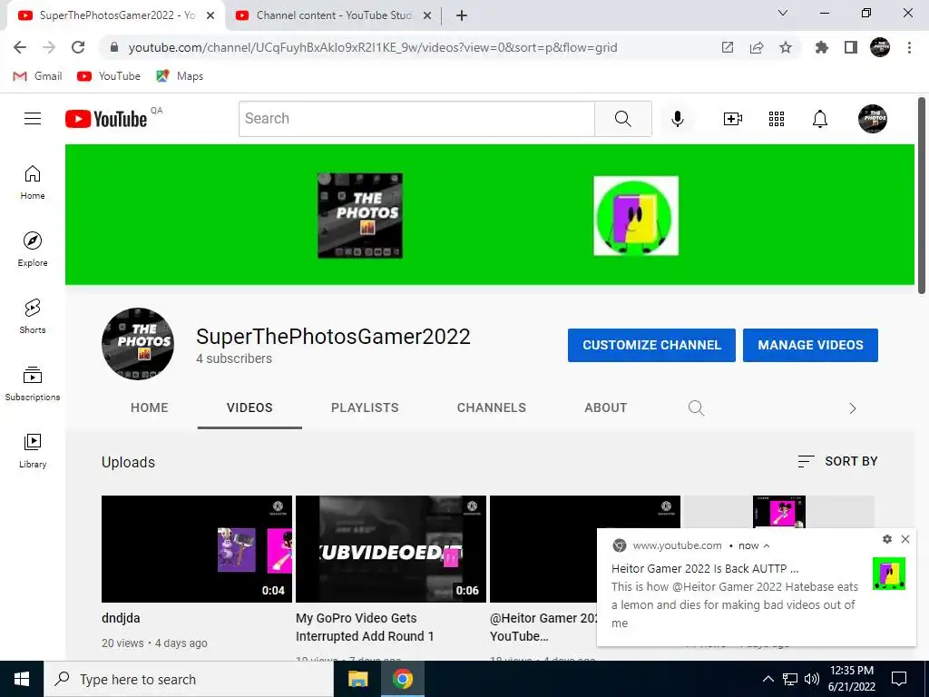Image resolution: width=929 pixels, height=697 pixels.
Task: Click the channel profile picture
Action: (x=138, y=344)
